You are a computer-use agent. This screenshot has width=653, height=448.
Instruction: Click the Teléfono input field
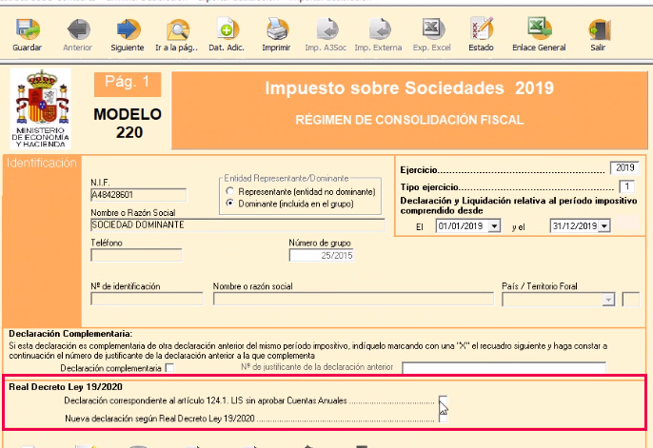[136, 255]
